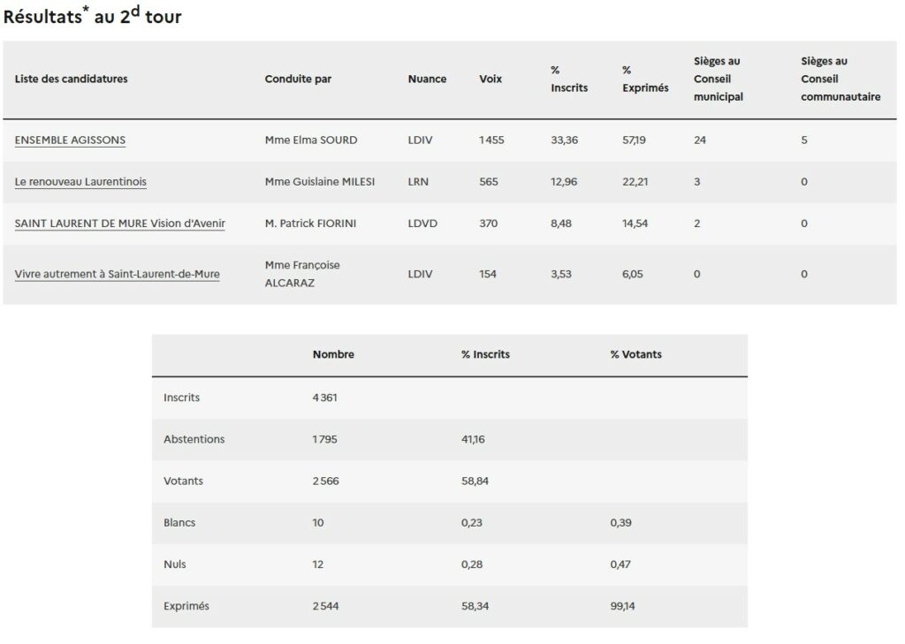Select the Mme Elma SOURD cell

[x=311, y=140]
